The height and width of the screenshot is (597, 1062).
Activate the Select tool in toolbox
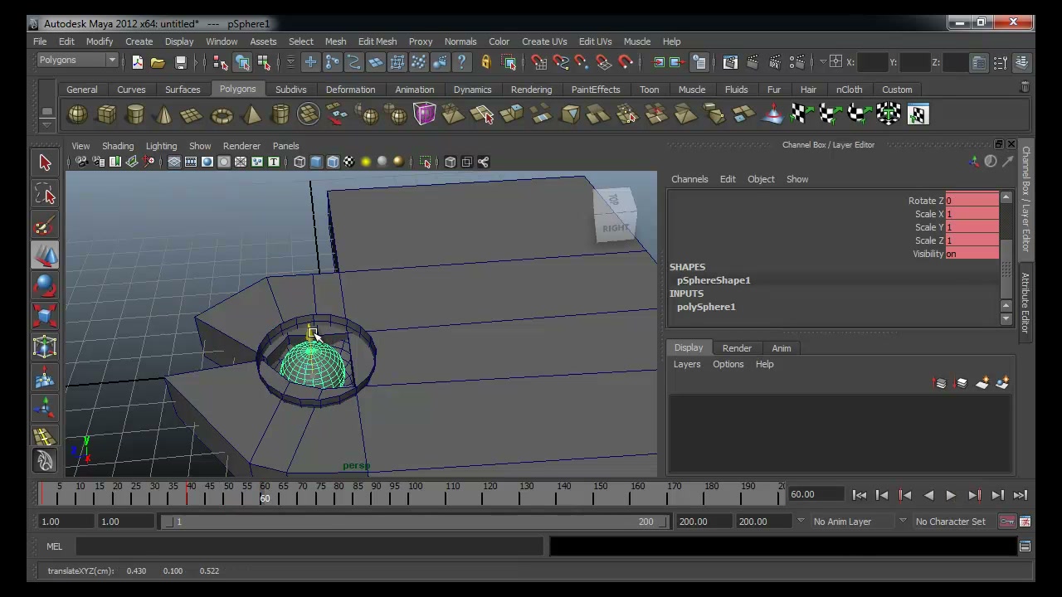click(45, 163)
